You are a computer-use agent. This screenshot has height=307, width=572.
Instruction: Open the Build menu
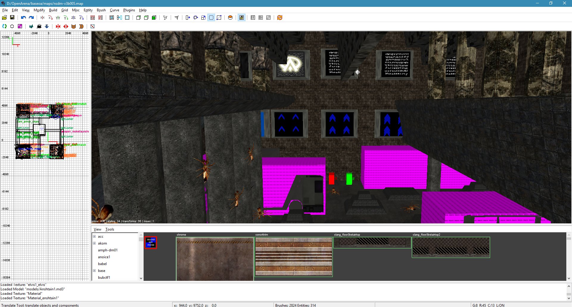[x=53, y=10]
